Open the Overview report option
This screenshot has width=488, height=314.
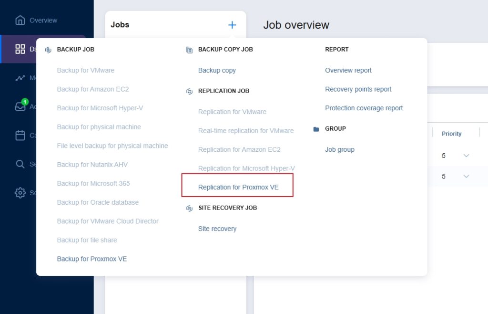point(348,70)
